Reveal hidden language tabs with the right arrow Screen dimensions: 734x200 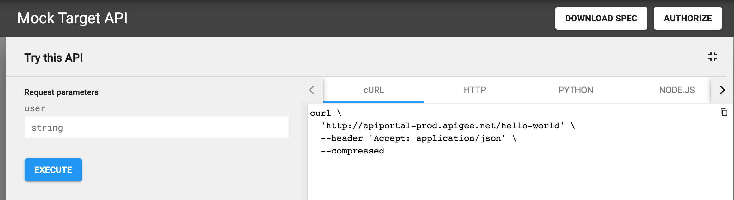tap(722, 90)
